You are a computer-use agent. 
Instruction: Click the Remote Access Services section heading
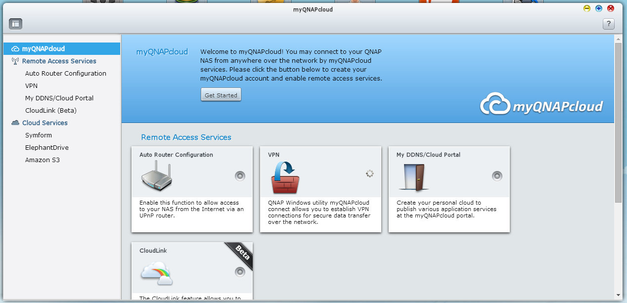186,137
